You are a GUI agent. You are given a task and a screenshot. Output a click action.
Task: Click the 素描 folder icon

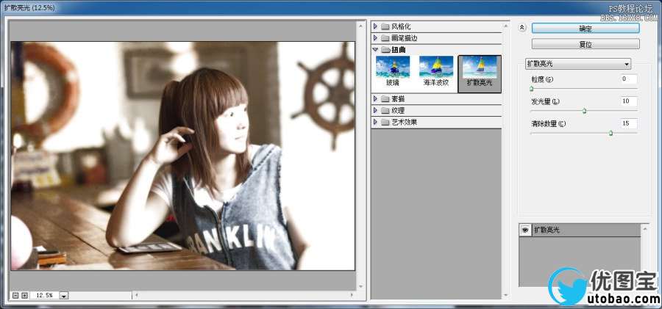tap(385, 98)
